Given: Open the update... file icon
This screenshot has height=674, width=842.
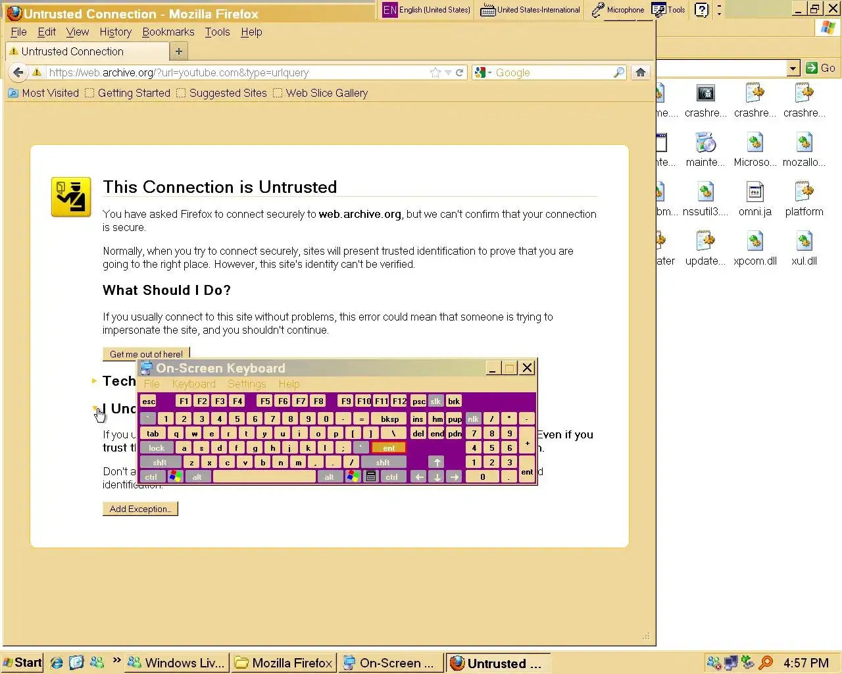Looking at the screenshot, I should click(x=705, y=249).
